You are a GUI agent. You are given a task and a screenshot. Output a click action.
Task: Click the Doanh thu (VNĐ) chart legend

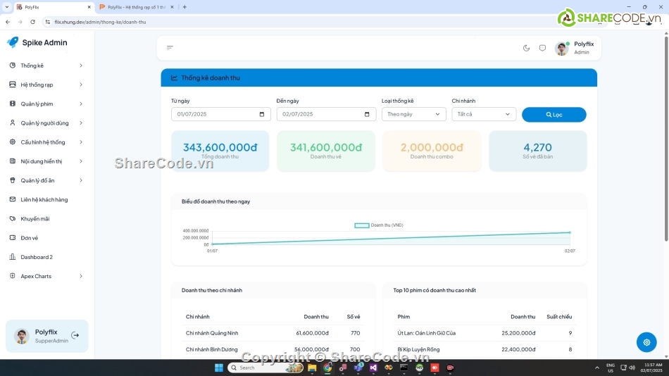[379, 225]
